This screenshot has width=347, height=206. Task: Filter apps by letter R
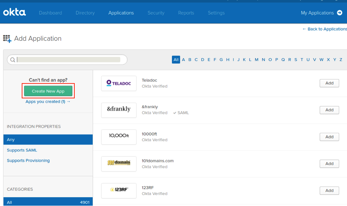pyautogui.click(x=289, y=60)
